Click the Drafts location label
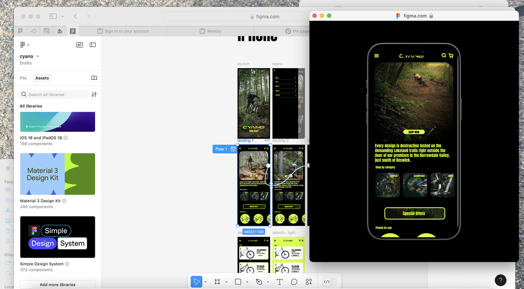Viewport: 524px width, 289px height. tap(26, 63)
